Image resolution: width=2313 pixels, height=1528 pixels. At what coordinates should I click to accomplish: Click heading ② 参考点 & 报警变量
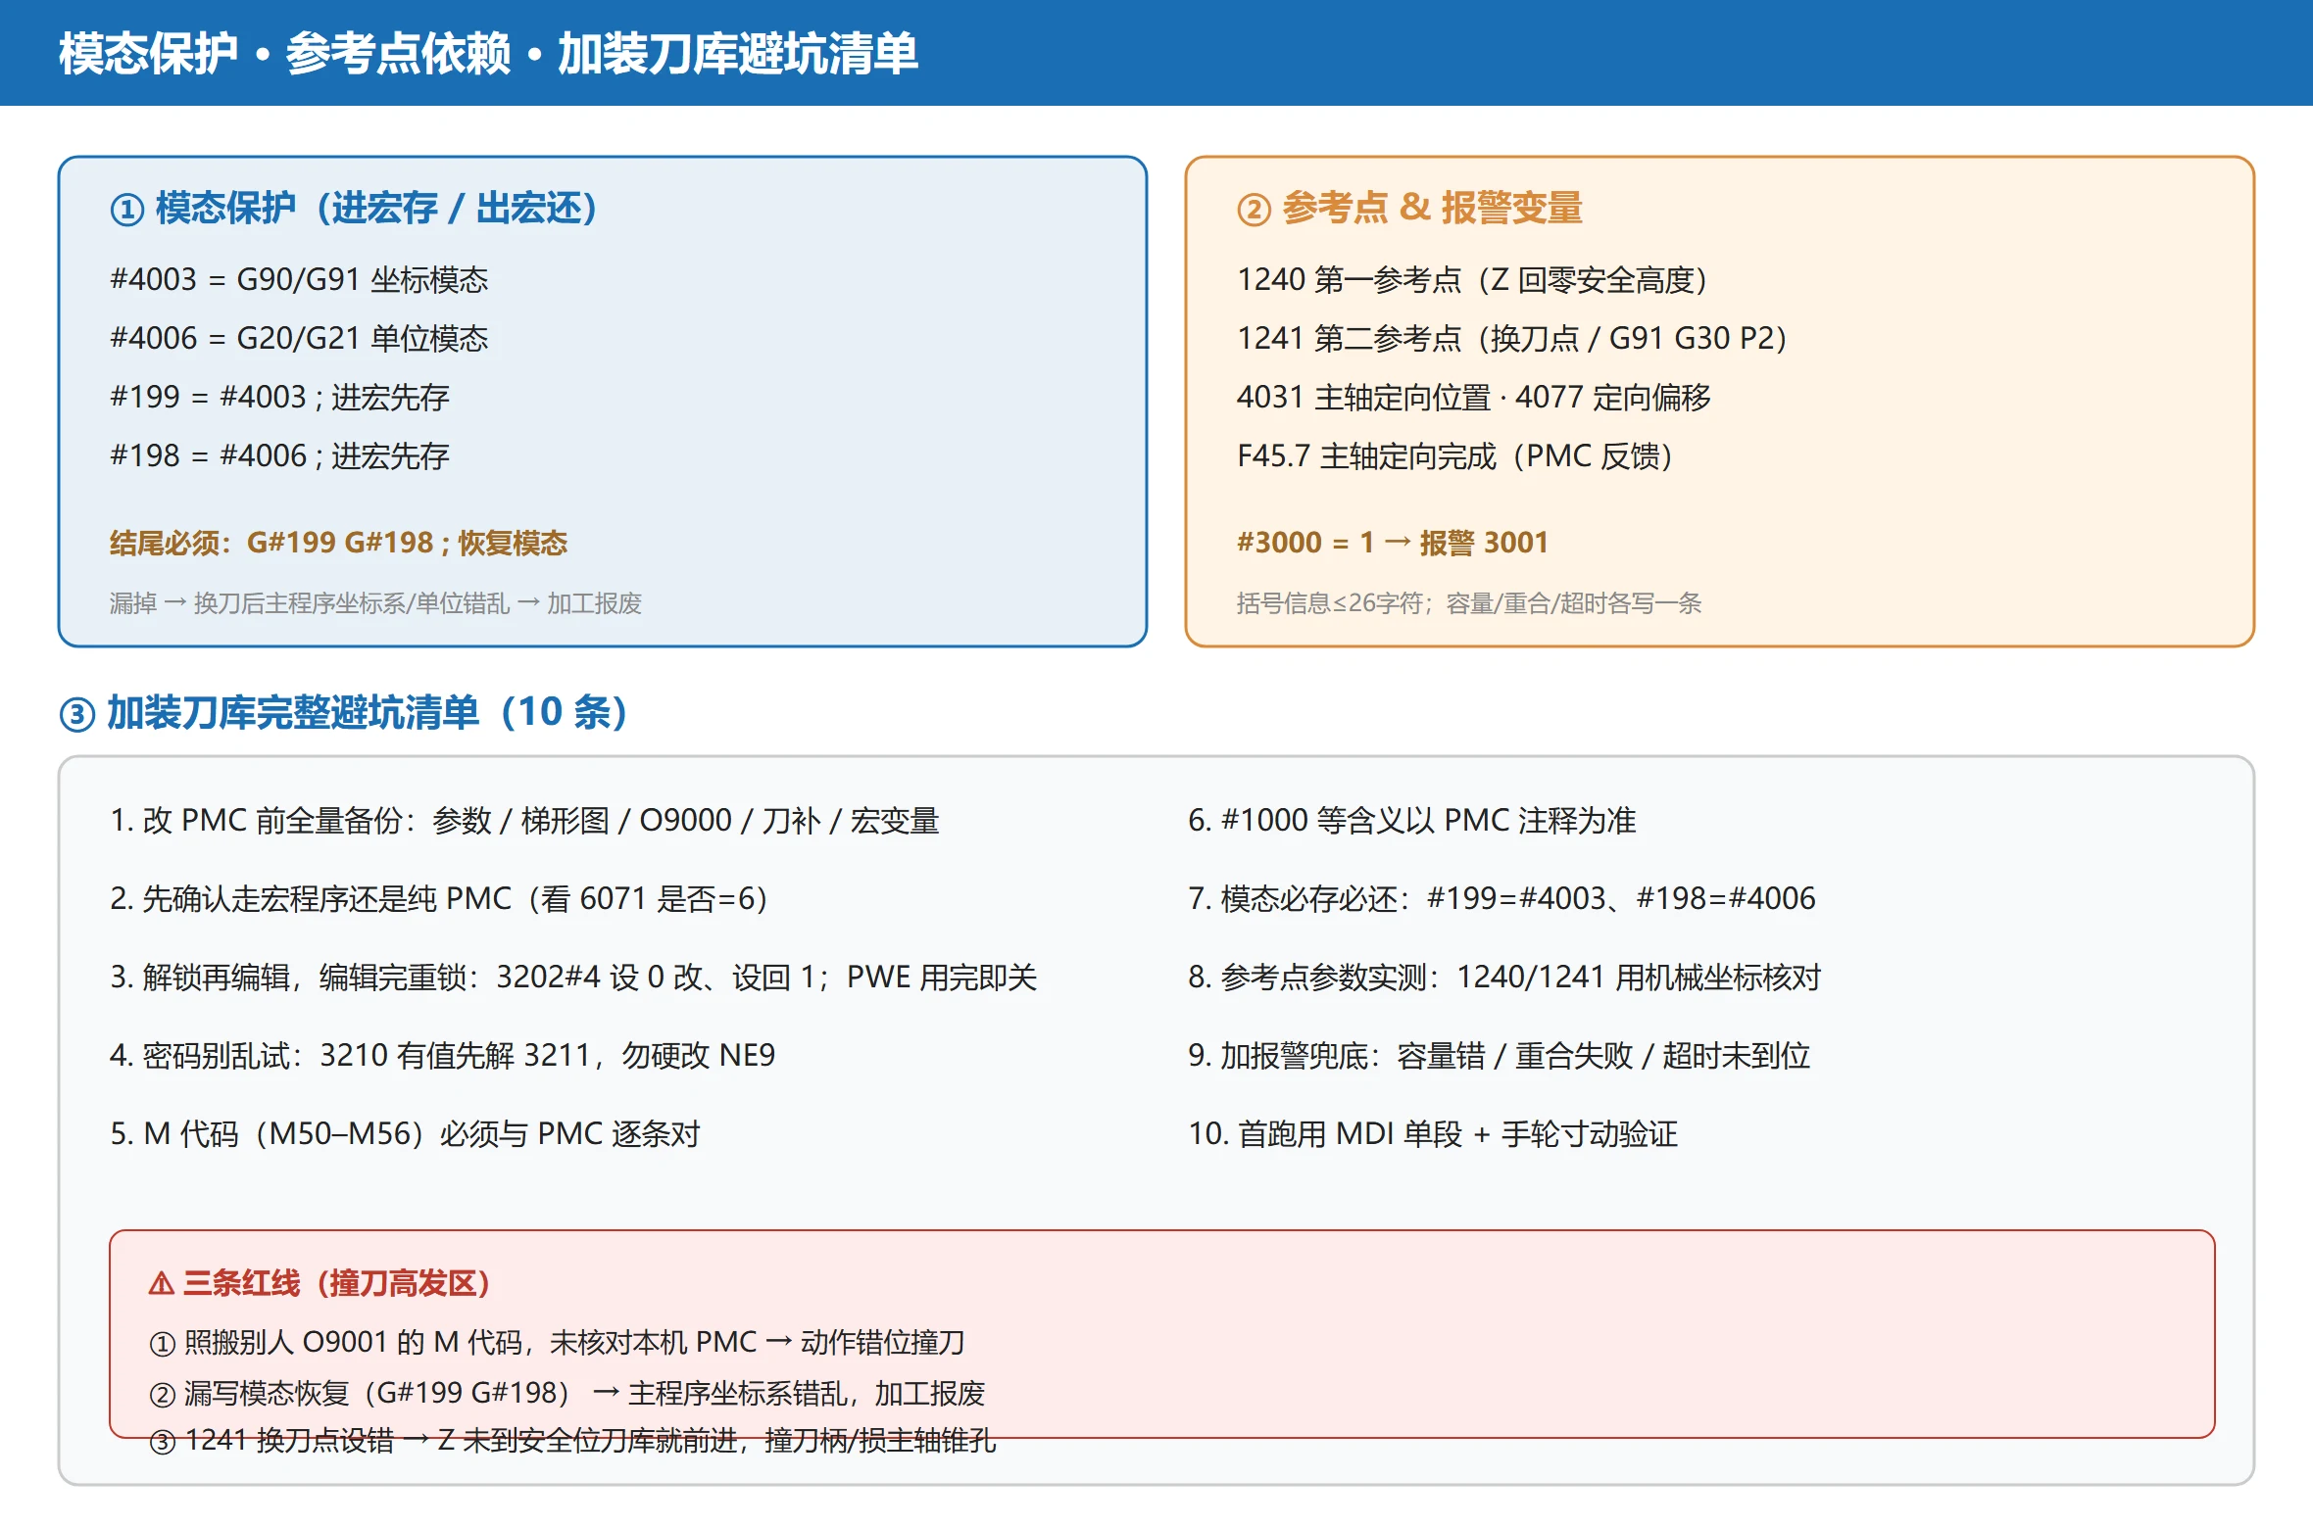1409,209
